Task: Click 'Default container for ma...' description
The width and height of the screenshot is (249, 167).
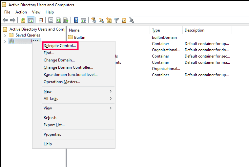Action: 207,62
